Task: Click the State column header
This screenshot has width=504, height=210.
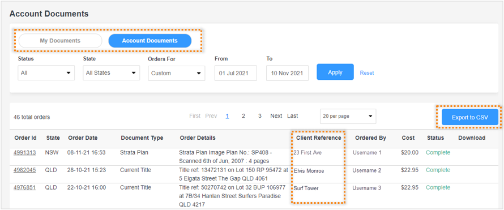Action: tap(53, 138)
